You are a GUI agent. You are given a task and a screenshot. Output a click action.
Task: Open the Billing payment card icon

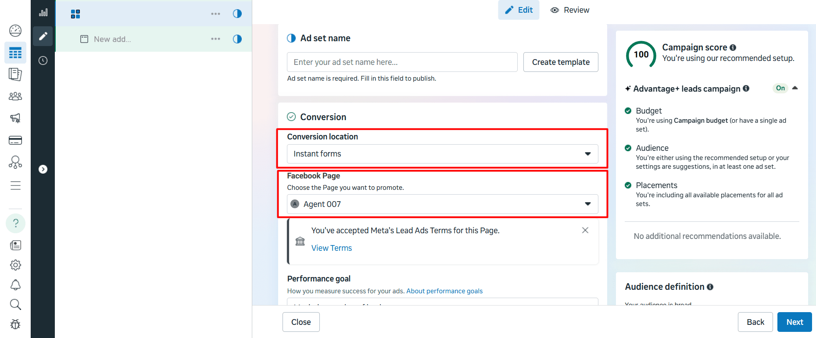pyautogui.click(x=15, y=140)
